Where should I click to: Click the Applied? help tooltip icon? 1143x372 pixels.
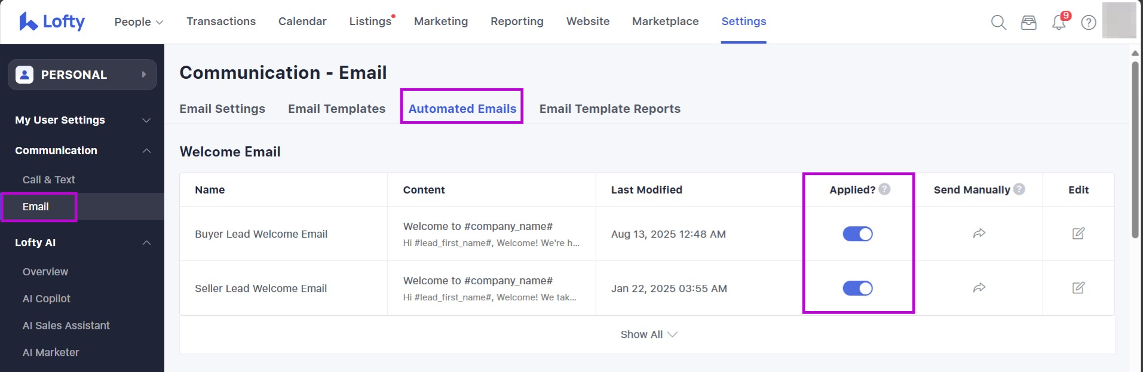885,189
